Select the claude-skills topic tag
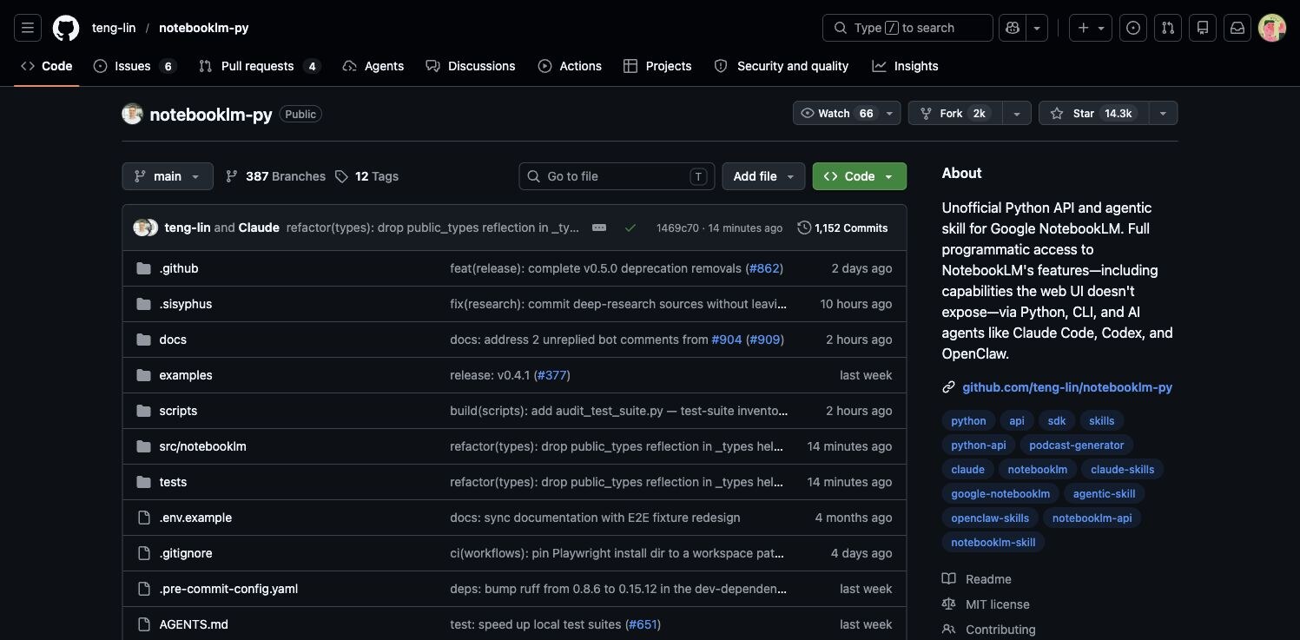Screen dimensions: 1300x640 click(x=1123, y=469)
